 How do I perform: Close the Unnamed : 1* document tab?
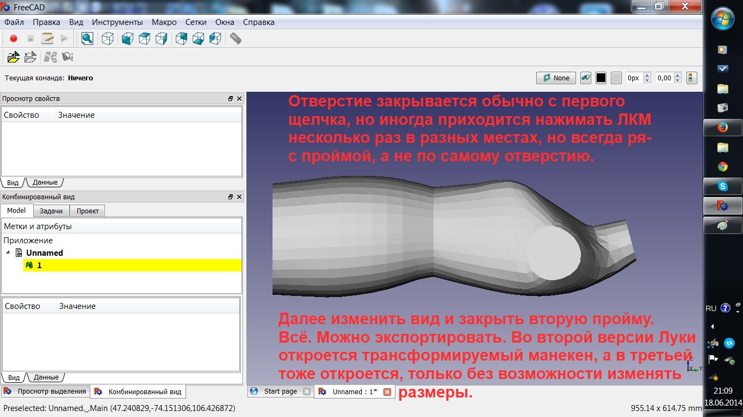[x=387, y=391]
